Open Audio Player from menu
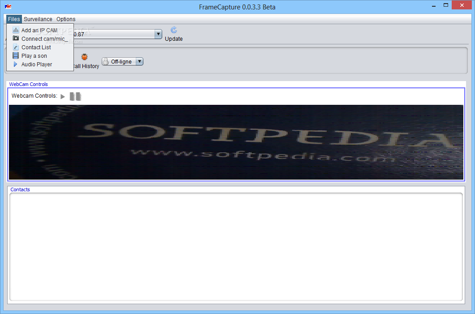The height and width of the screenshot is (314, 475). point(40,64)
